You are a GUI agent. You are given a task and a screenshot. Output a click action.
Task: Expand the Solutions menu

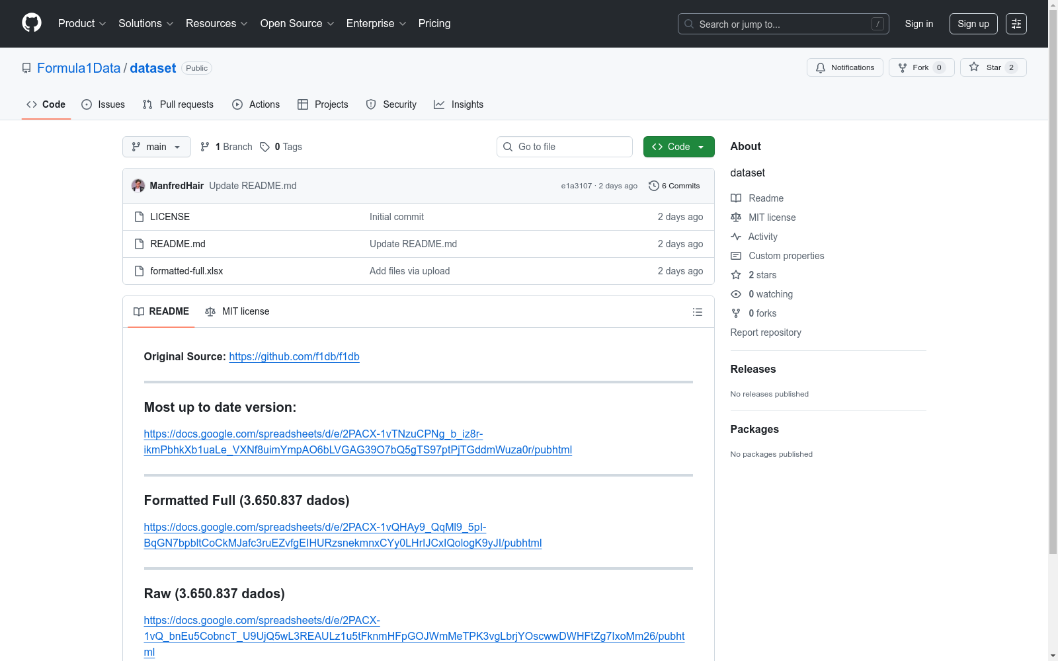pyautogui.click(x=146, y=23)
